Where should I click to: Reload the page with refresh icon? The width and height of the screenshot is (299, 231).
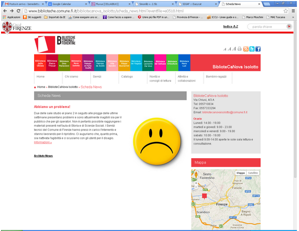pyautogui.click(x=18, y=11)
